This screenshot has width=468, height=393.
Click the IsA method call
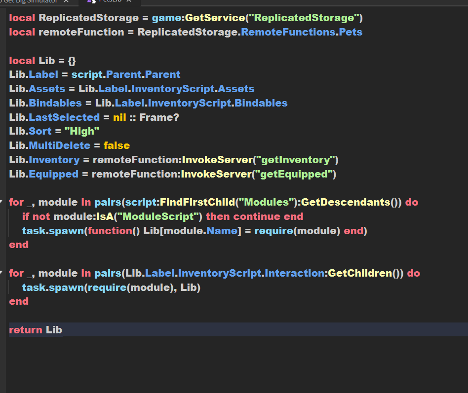105,216
